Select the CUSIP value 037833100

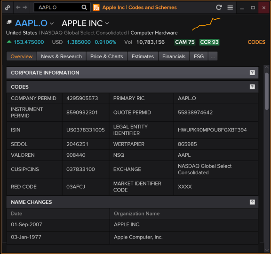[80, 169]
